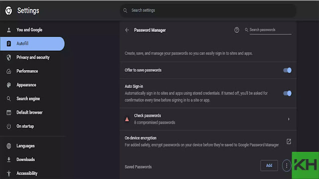Open Saved Passwords three-dot menu
The width and height of the screenshot is (319, 179).
[287, 166]
